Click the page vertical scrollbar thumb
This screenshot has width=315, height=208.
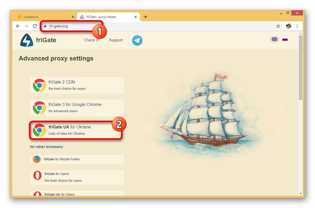(x=300, y=68)
